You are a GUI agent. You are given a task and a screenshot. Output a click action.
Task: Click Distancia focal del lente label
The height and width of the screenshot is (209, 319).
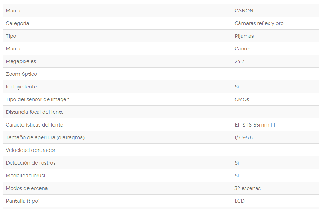click(35, 112)
